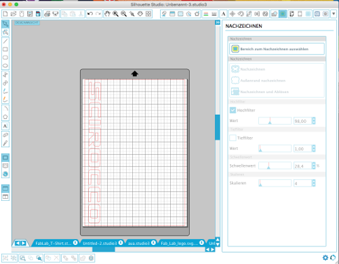The width and height of the screenshot is (339, 264).
Task: Click the Undo arrow icon
Action: pos(90,14)
